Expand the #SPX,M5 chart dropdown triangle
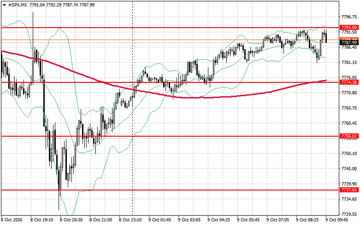 (x=4, y=5)
